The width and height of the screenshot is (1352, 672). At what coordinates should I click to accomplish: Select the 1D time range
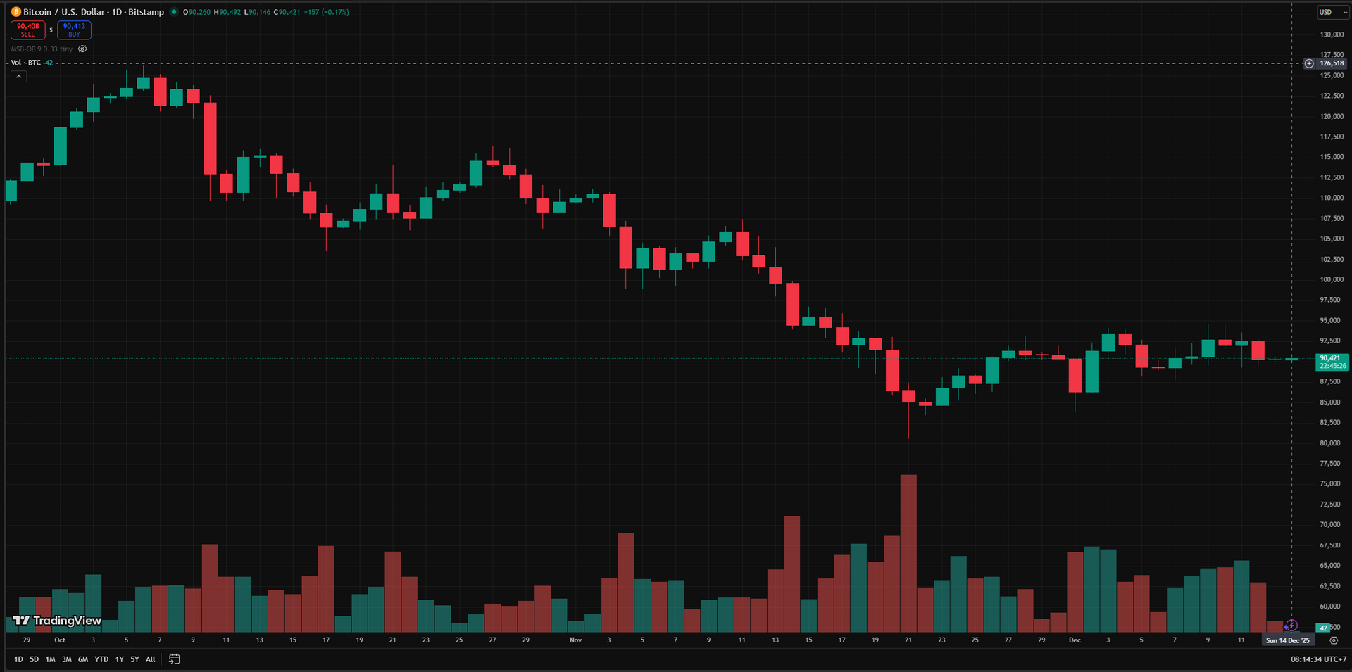18,659
